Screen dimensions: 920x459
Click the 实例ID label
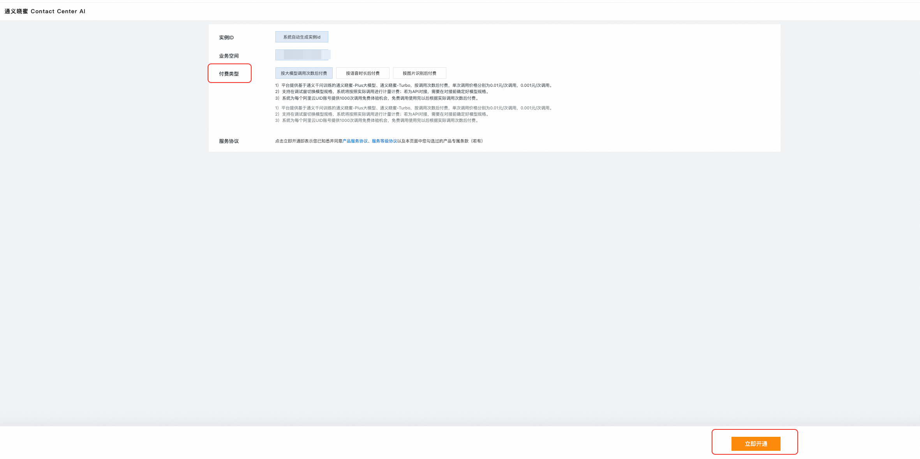pyautogui.click(x=226, y=38)
